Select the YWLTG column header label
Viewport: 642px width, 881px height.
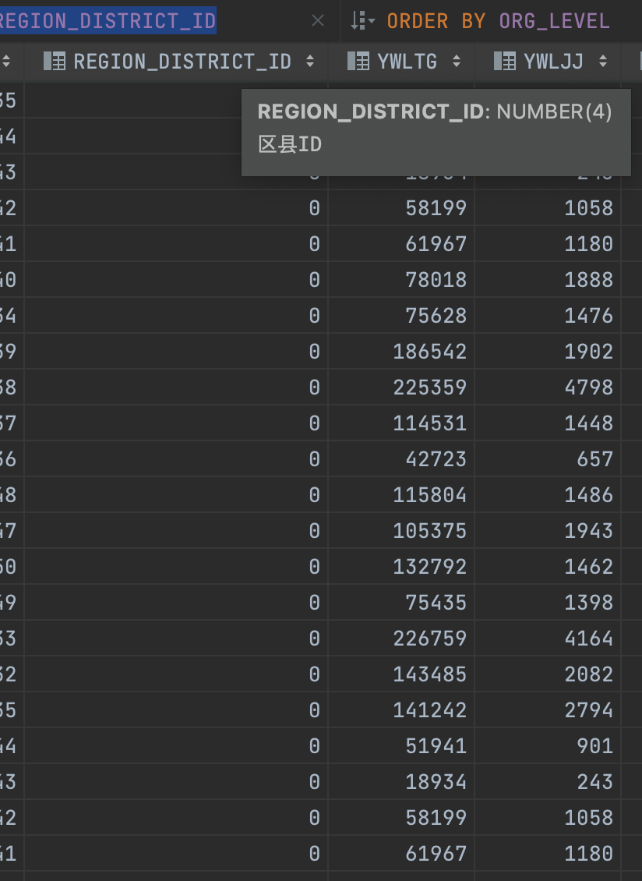(407, 61)
